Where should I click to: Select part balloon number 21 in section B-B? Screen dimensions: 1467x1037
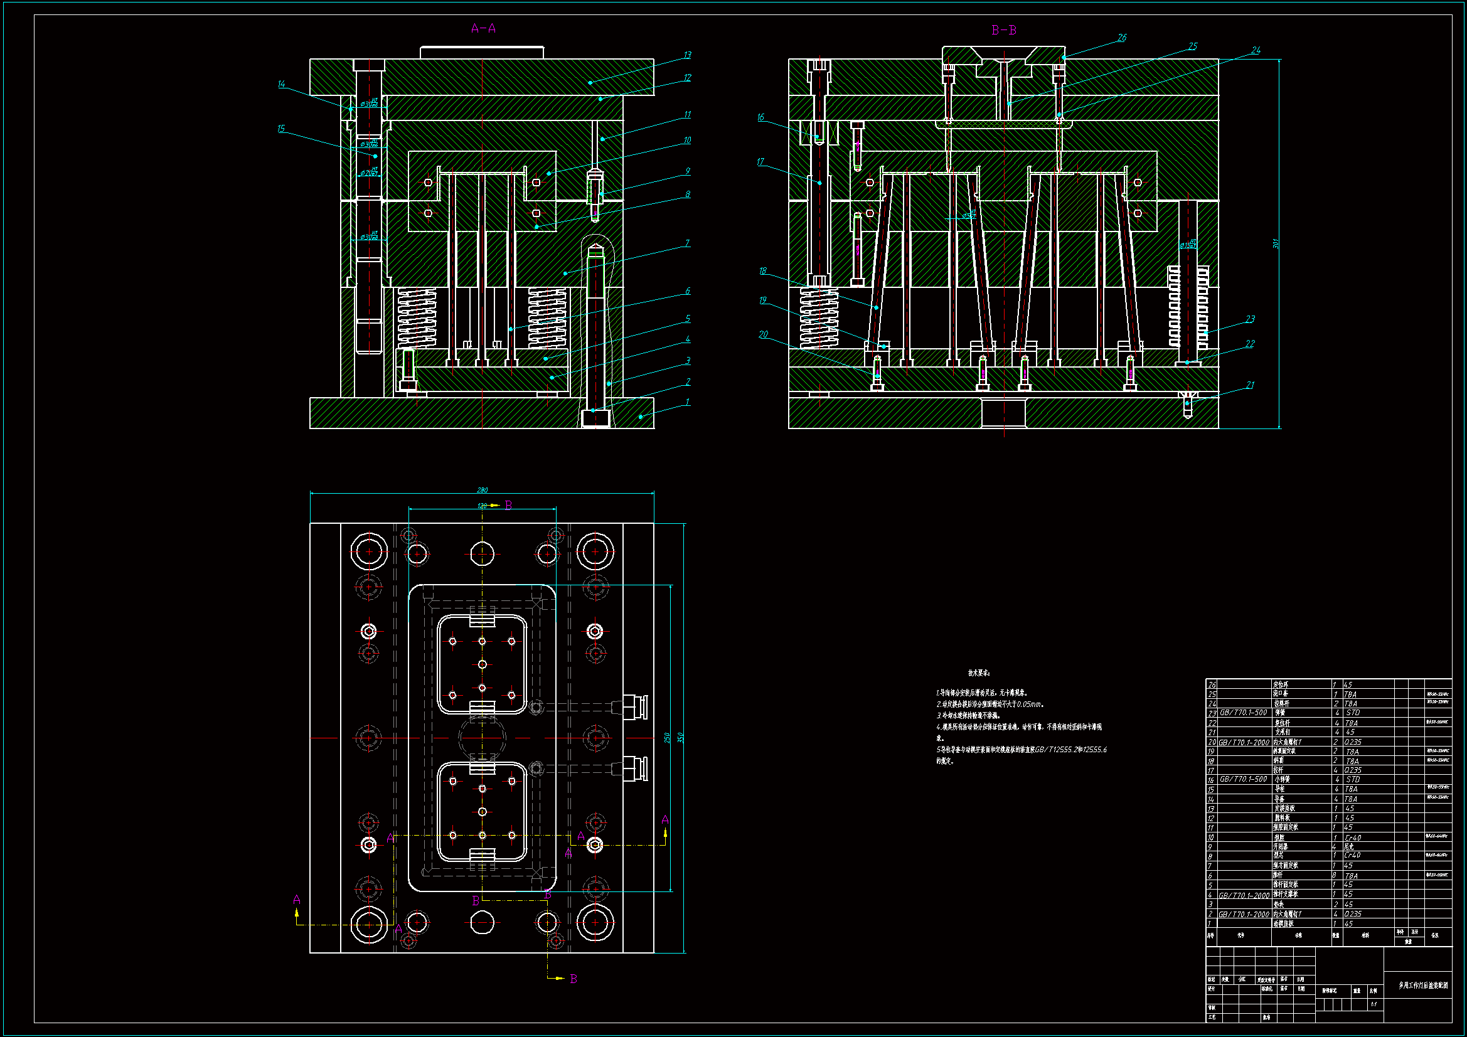coord(1250,385)
